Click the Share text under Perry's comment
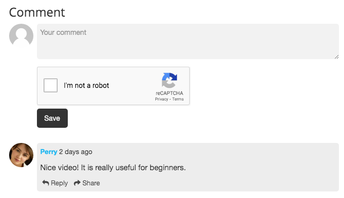 [91, 183]
